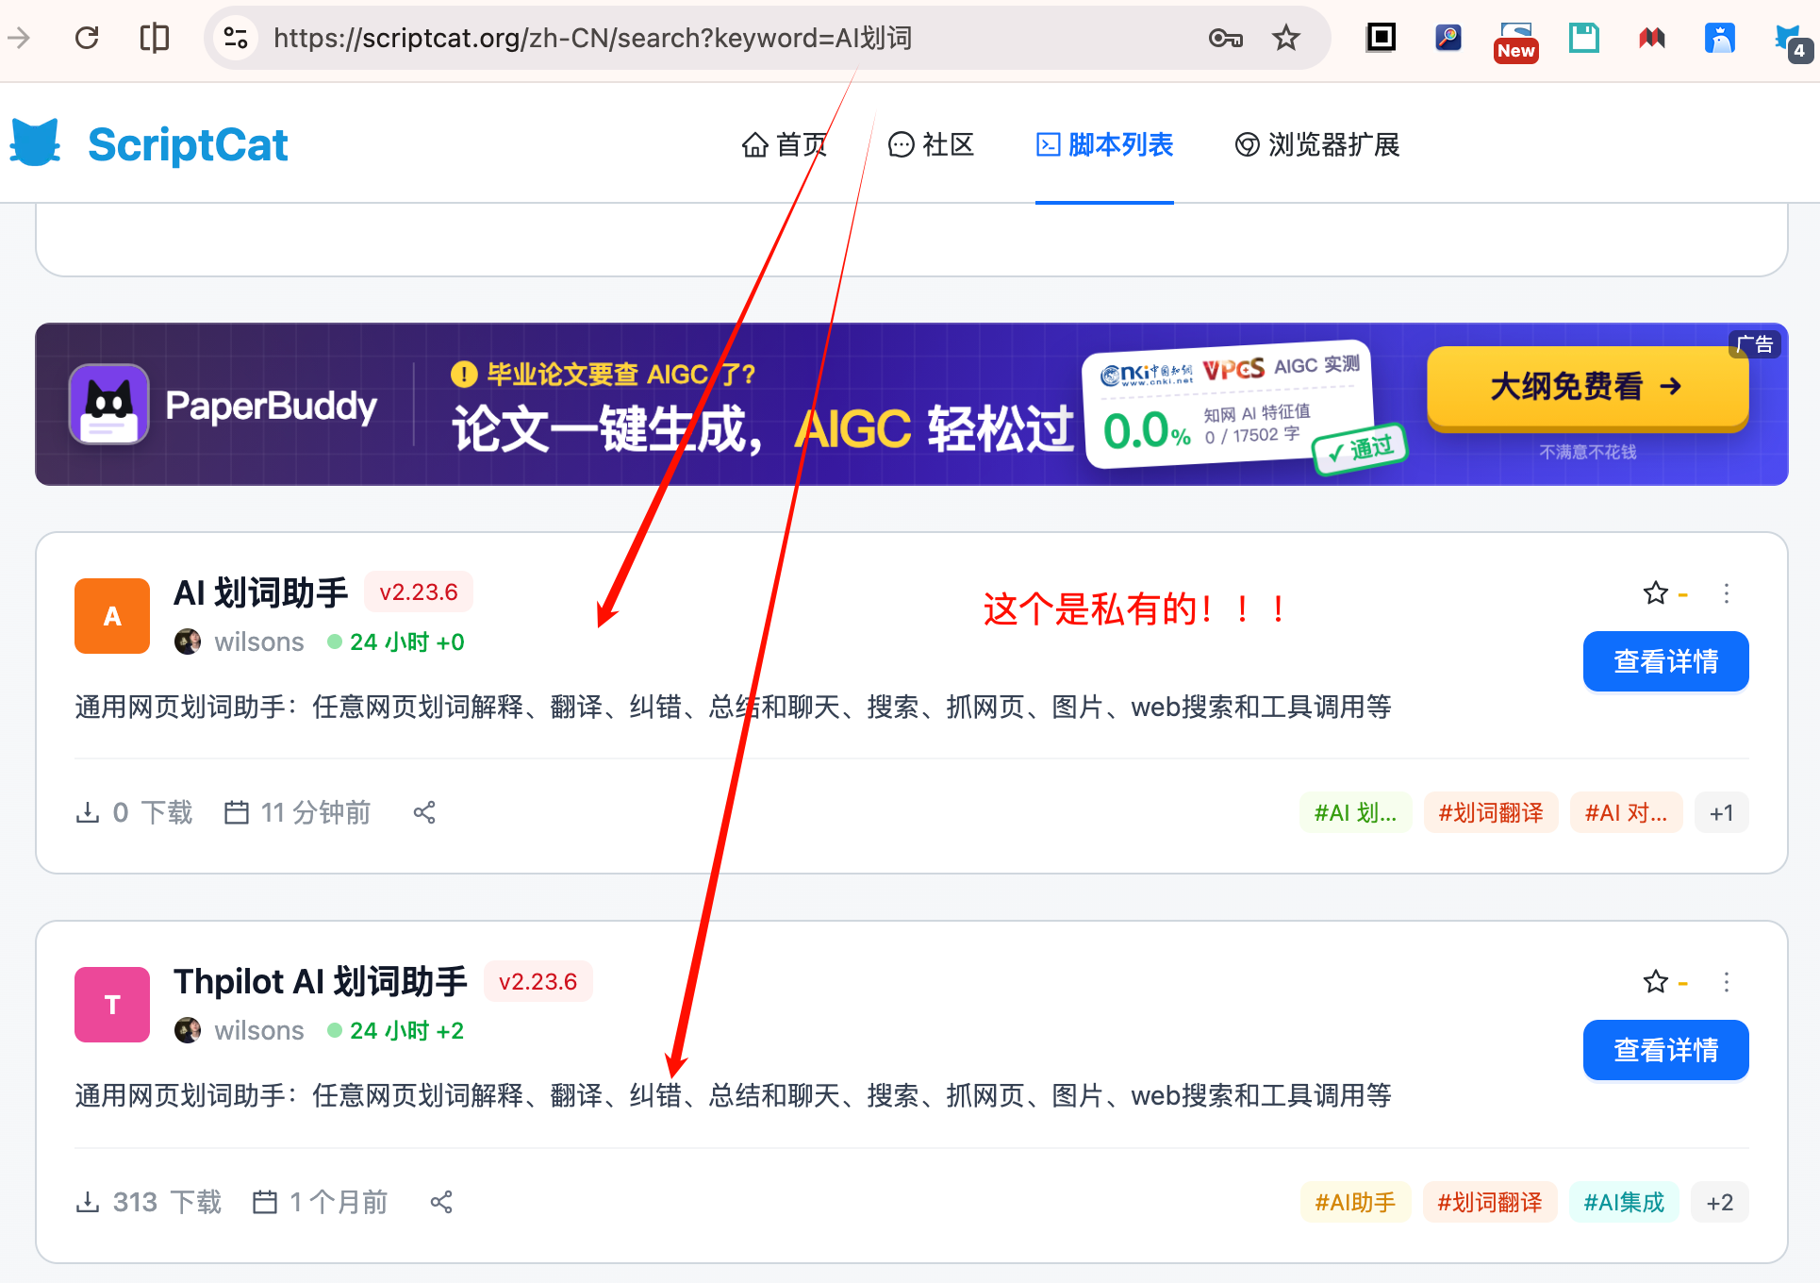Star the Thpilot AI 划词助手 script

1655,982
